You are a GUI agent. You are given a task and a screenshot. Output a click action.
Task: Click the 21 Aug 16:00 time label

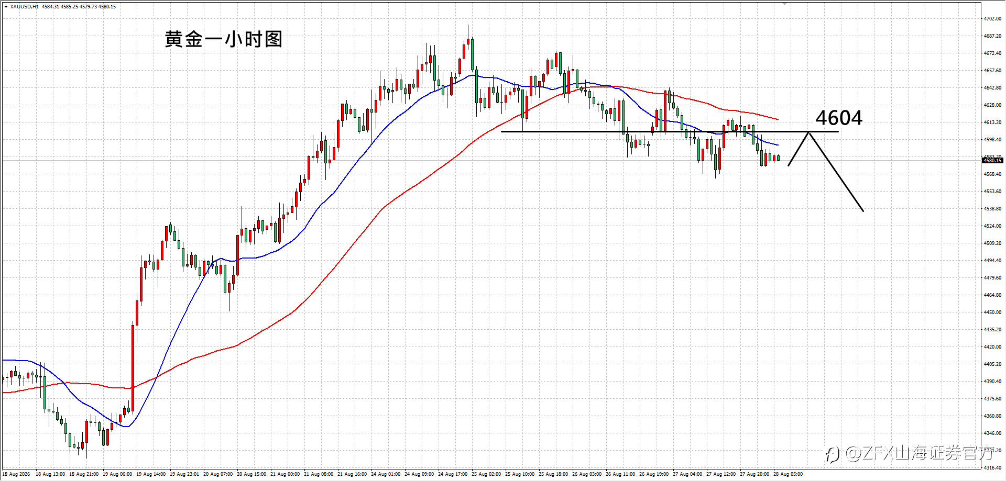[352, 474]
